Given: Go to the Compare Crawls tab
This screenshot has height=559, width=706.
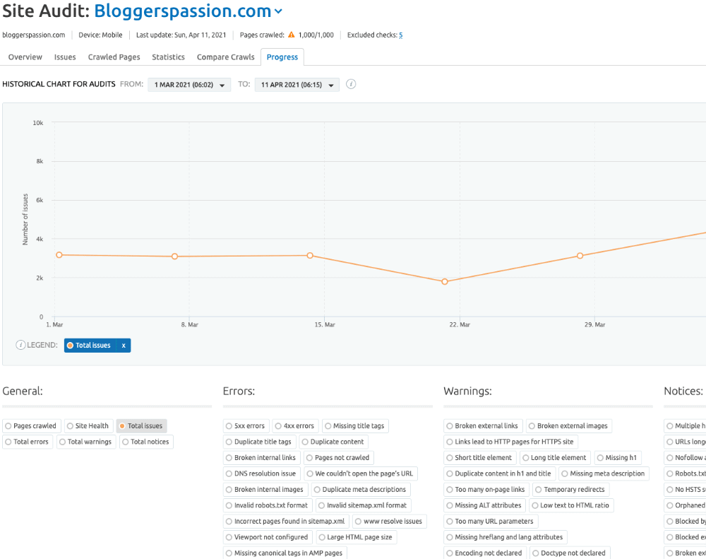Looking at the screenshot, I should click(226, 57).
